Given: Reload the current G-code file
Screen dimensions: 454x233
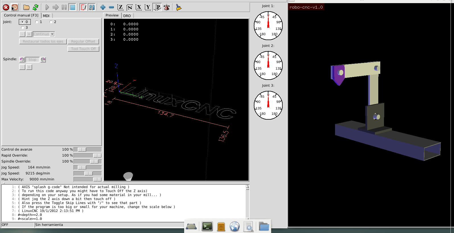Looking at the screenshot, I should coord(36,7).
